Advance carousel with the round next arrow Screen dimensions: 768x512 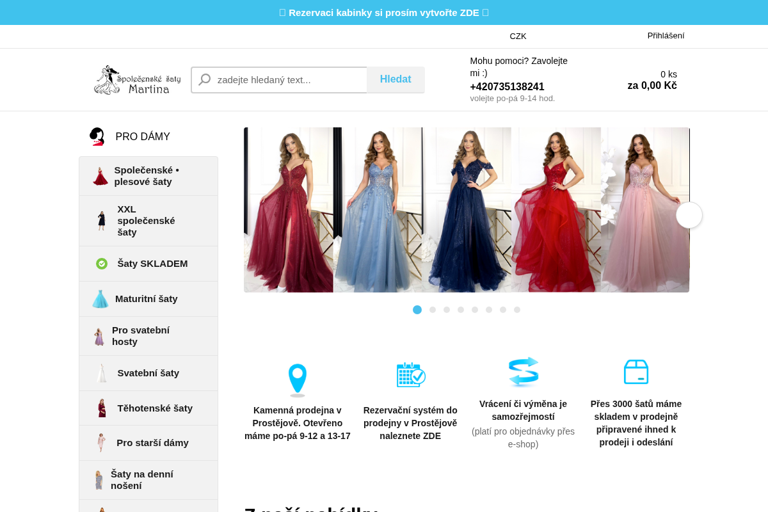pyautogui.click(x=689, y=215)
